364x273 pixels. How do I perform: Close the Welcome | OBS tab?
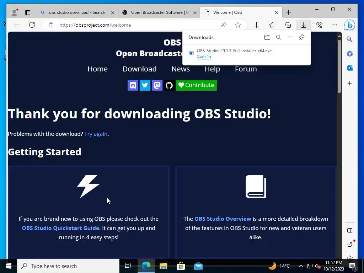coord(277,12)
